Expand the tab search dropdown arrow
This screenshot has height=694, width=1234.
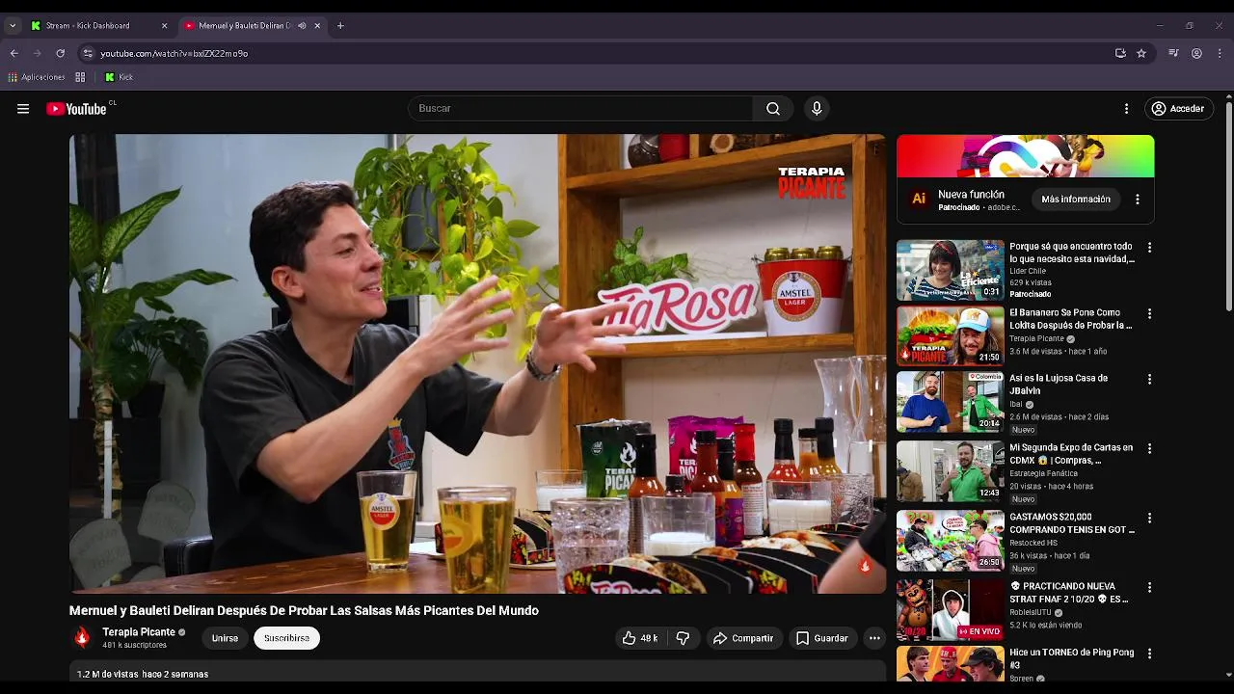tap(13, 26)
